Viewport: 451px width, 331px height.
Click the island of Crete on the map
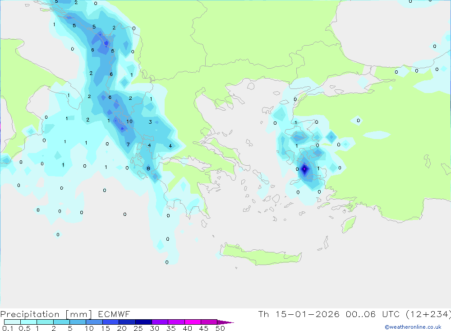[x=262, y=255]
